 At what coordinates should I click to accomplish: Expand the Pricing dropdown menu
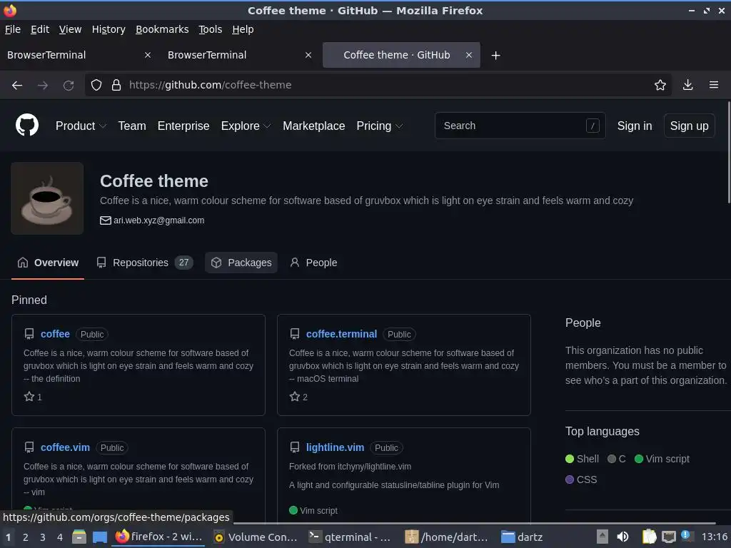pos(380,126)
